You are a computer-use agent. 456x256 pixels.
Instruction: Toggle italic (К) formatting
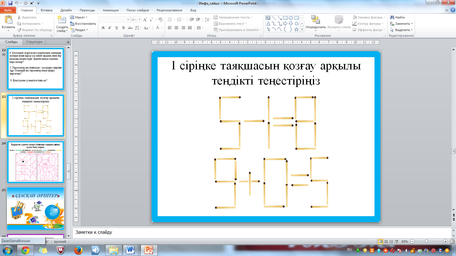tap(110, 28)
